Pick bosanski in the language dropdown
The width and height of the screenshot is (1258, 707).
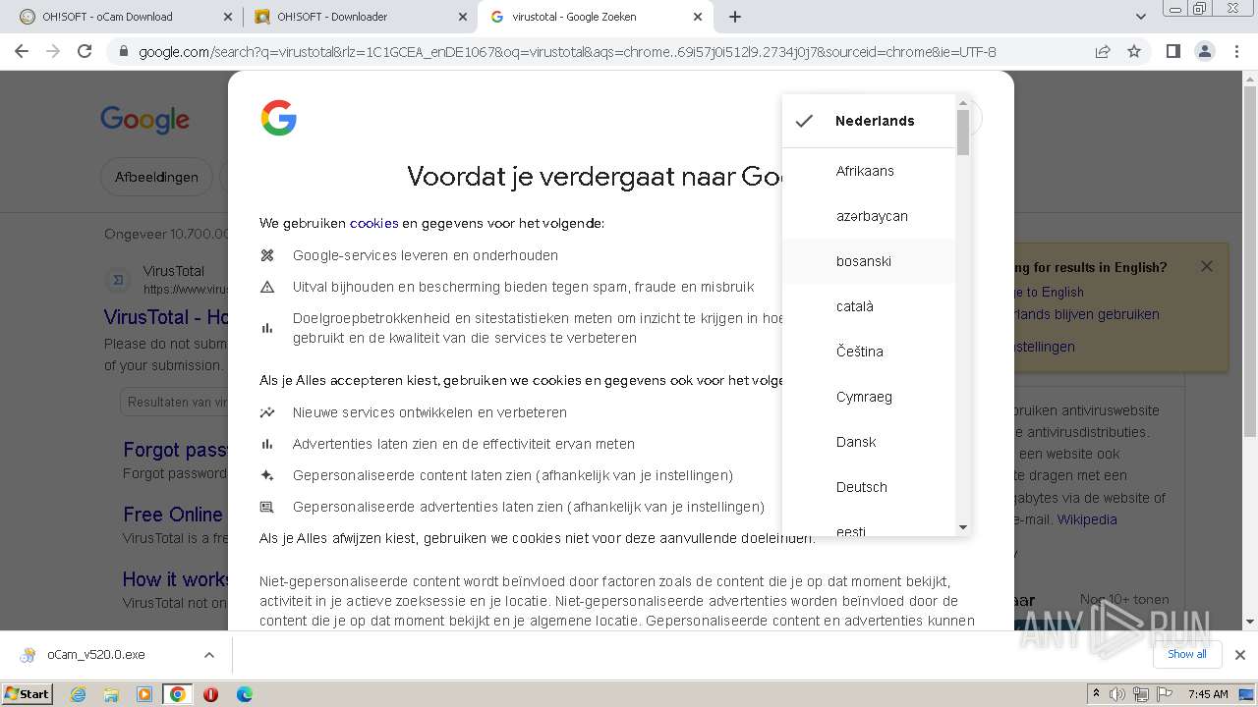click(869, 261)
